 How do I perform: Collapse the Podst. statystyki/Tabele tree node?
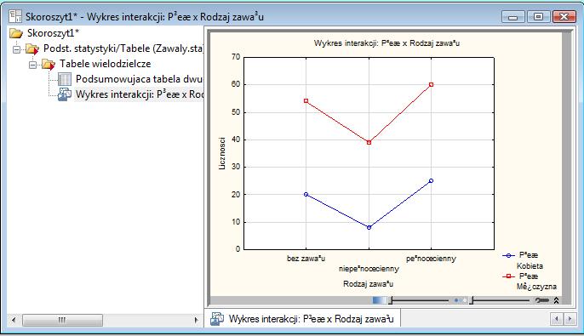pyautogui.click(x=16, y=49)
